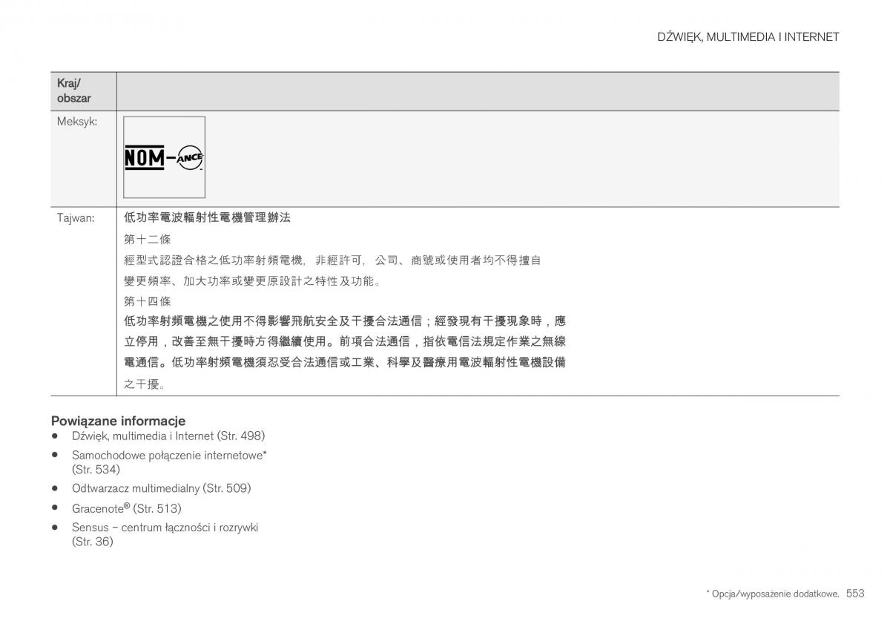
Task: Click the line beginning 立停用，改善至無干擾
Action: (345, 342)
